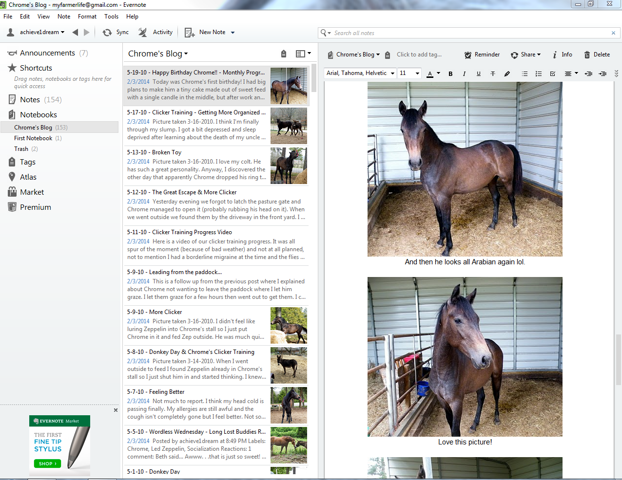Open note '5-11-10 - Clicker Training Progress Video'
622x480 pixels.
(216, 245)
